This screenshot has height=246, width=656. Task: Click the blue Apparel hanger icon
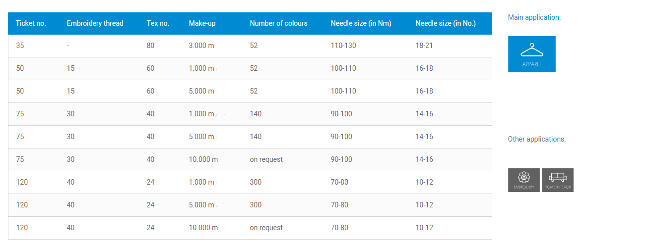(x=531, y=54)
